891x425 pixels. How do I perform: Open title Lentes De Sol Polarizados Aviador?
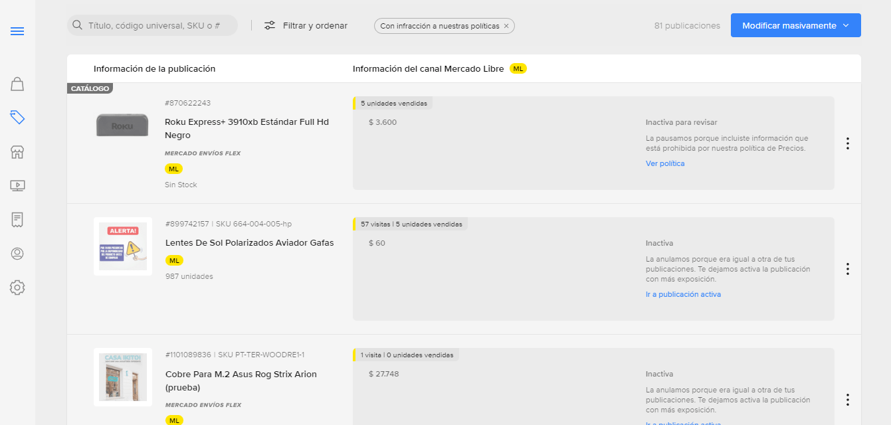click(x=250, y=243)
